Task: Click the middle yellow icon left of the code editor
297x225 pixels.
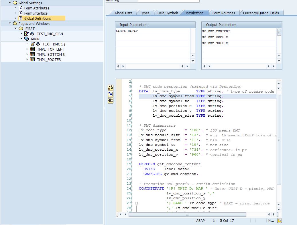Action: (x=111, y=94)
